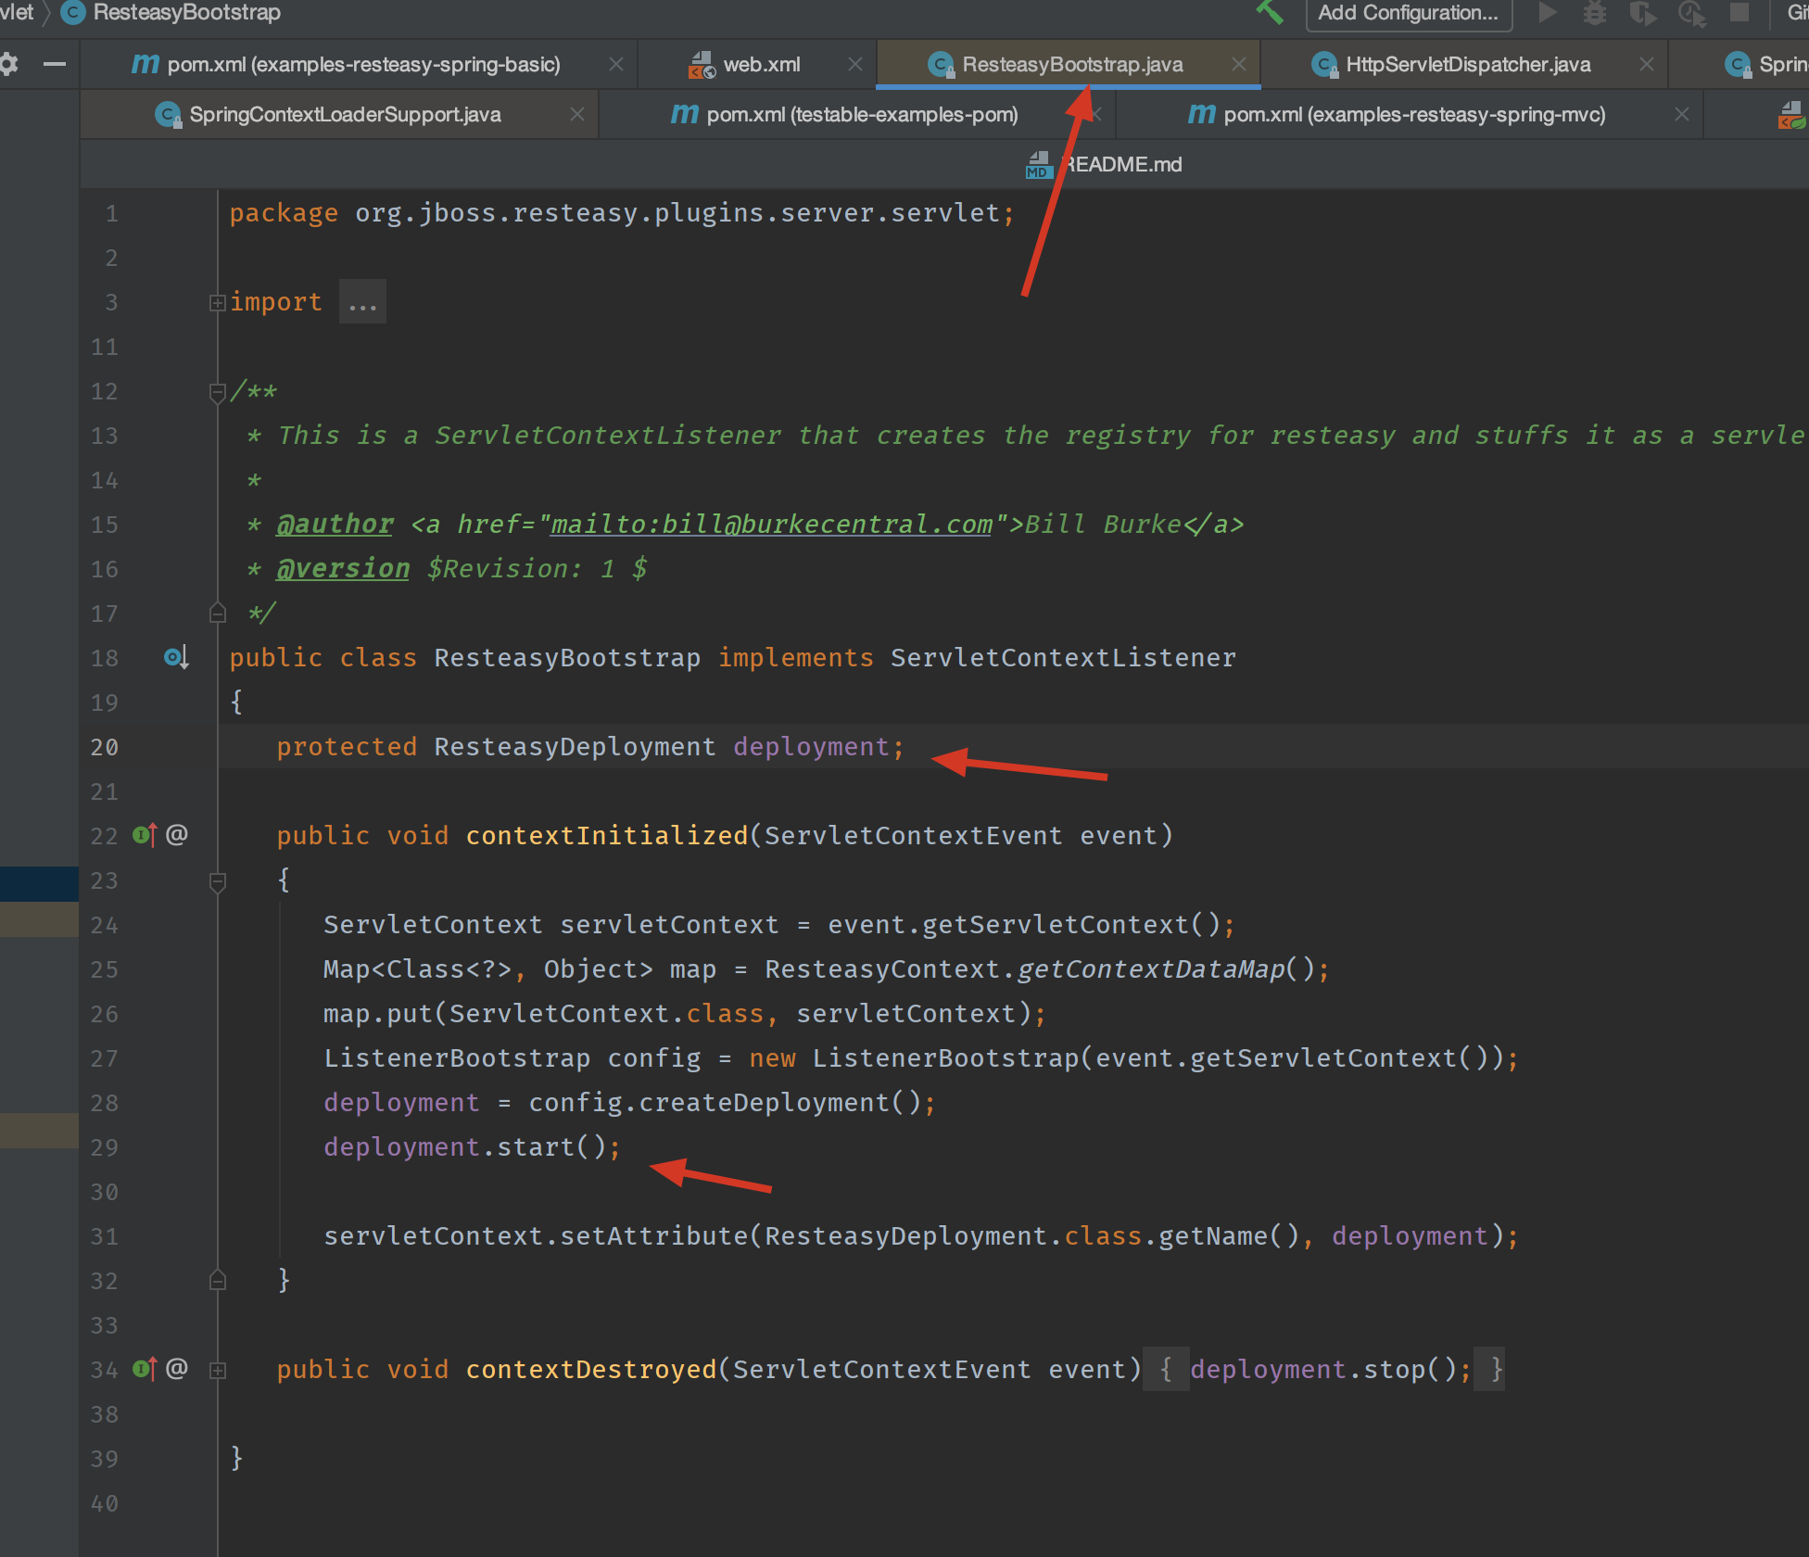This screenshot has width=1809, height=1557.
Task: Click the implemented-interface gutter icon beside class declaration
Action: (x=176, y=657)
